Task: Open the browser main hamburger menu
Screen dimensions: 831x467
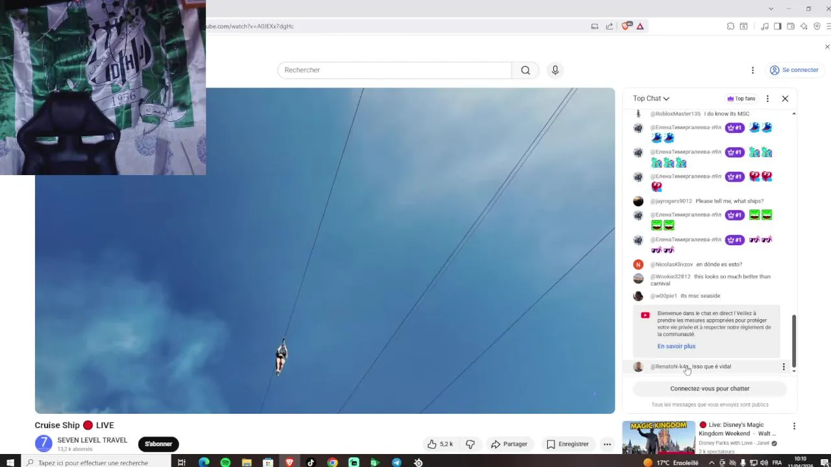Action: click(828, 27)
